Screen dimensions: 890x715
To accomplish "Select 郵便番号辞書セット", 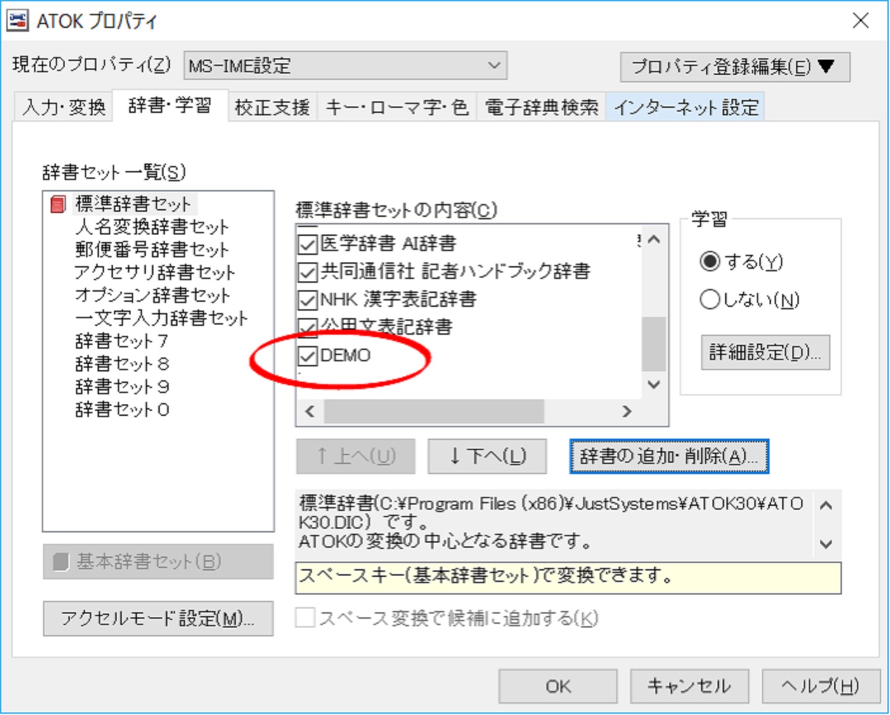I will pos(152,250).
